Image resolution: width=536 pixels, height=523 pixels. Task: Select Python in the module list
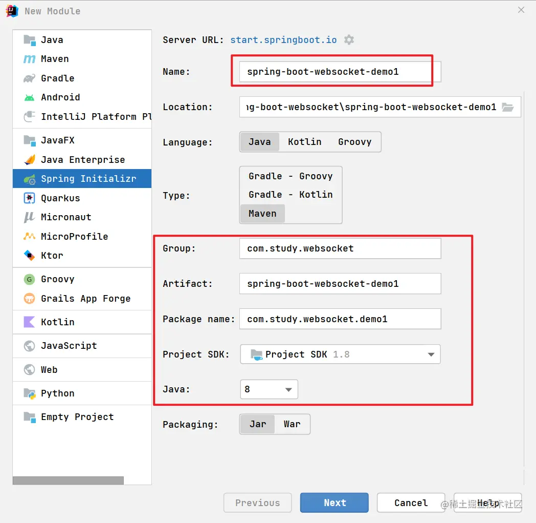(82, 393)
